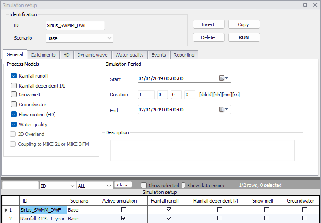321x223 pixels.
Task: Open the ALL filter dropdown
Action: [94, 186]
